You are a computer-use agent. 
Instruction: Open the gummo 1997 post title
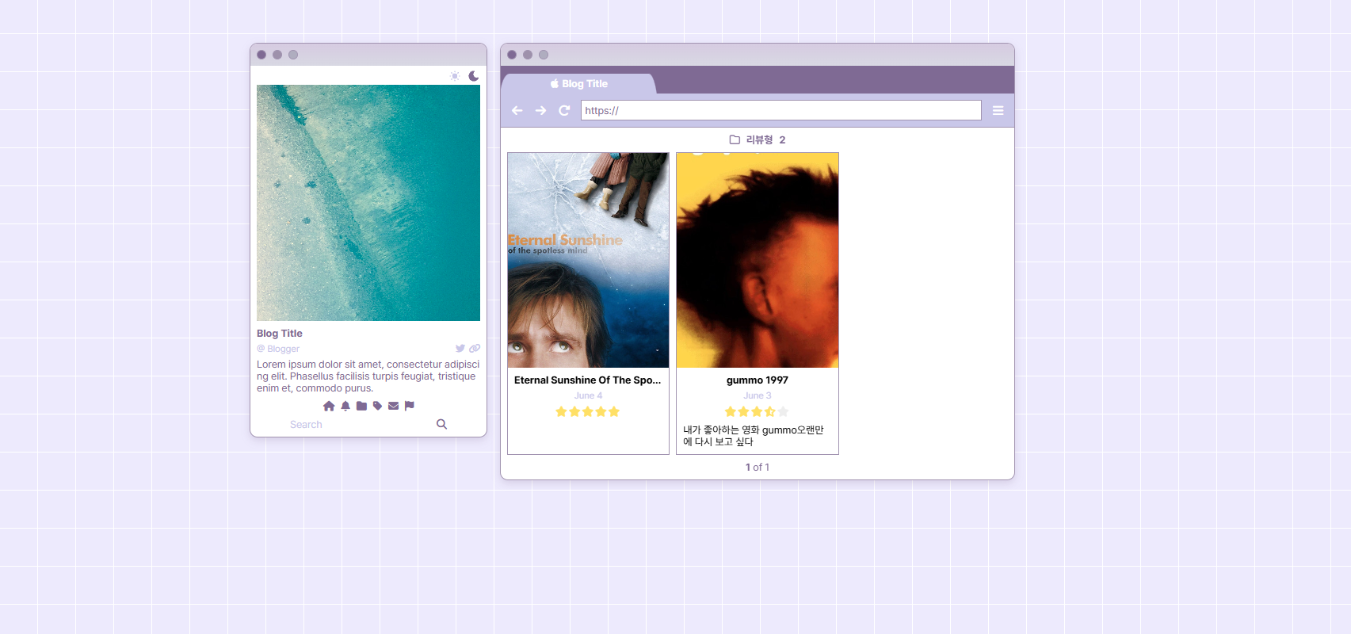(758, 380)
